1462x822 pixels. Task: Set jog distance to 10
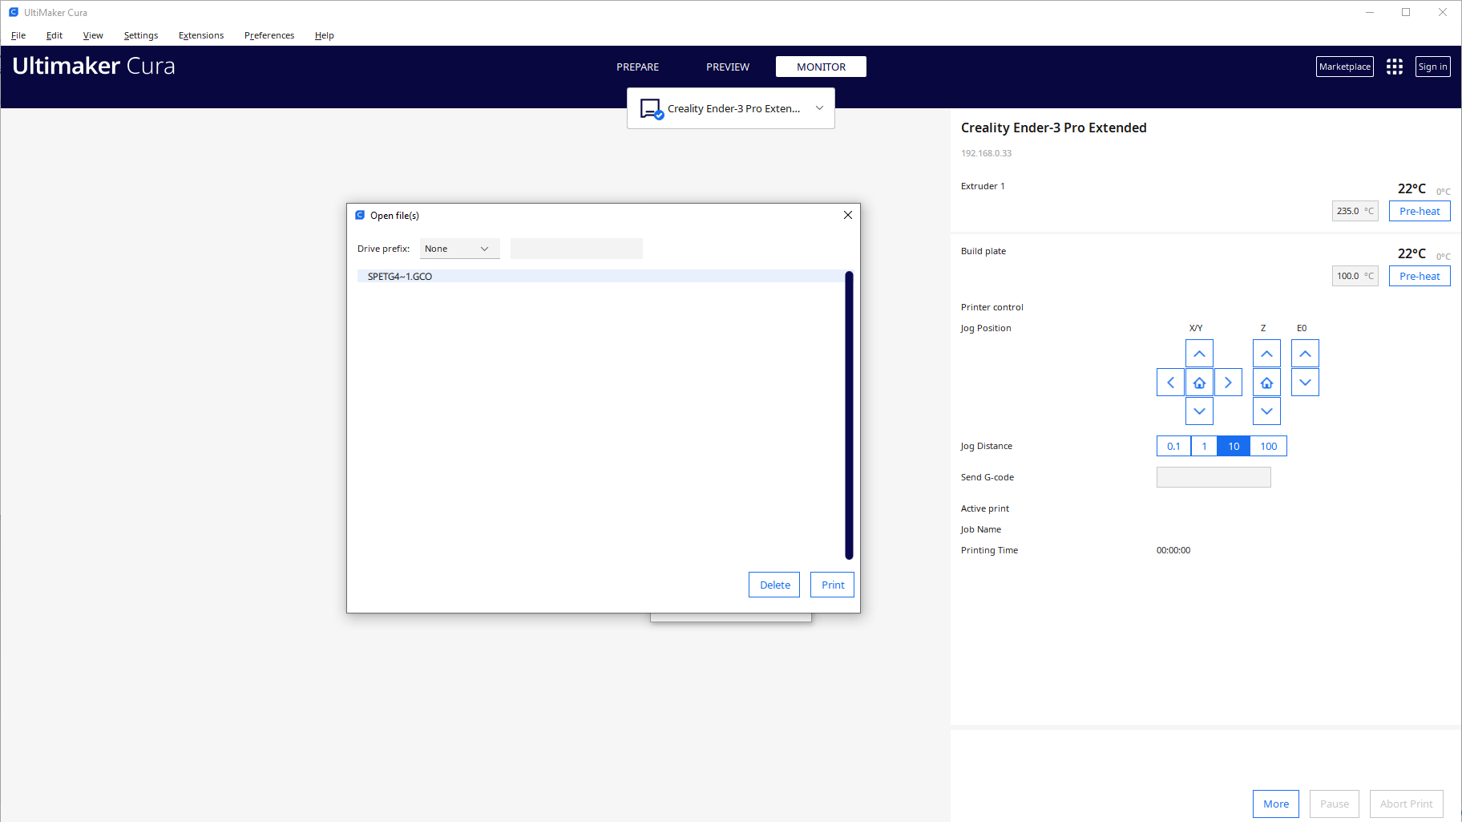point(1234,446)
